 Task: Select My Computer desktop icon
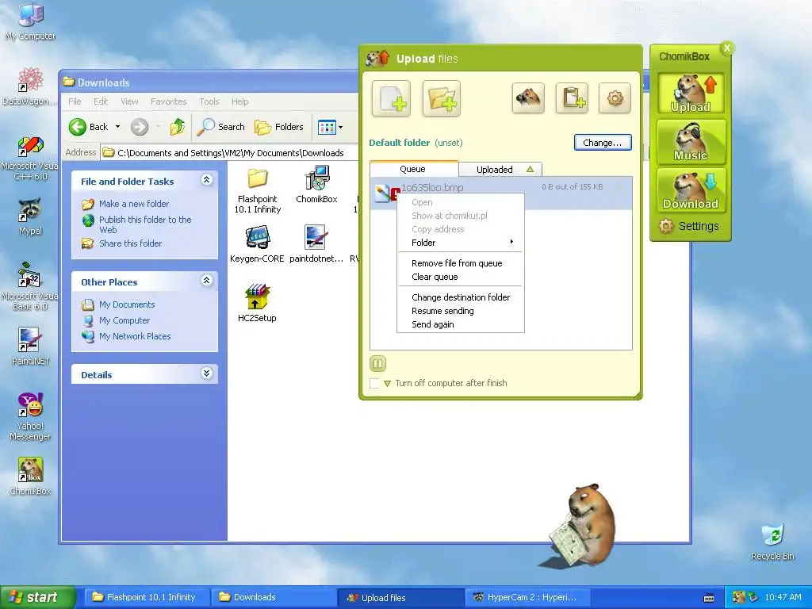click(30, 21)
